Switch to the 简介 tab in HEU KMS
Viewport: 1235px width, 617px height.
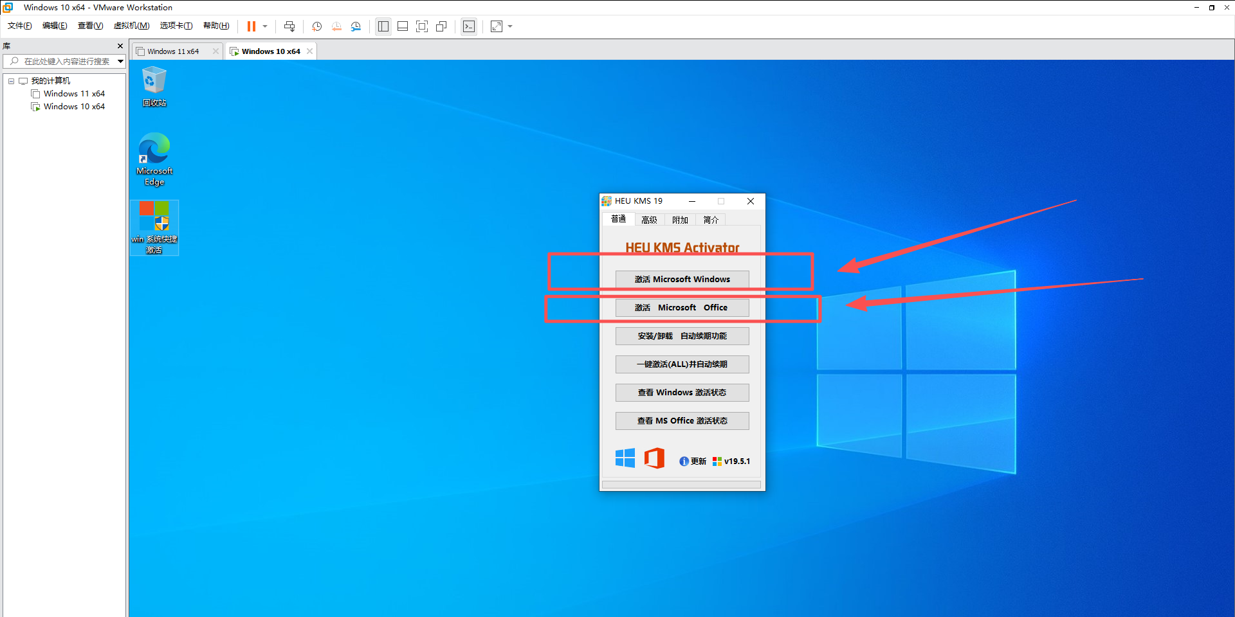pyautogui.click(x=711, y=220)
